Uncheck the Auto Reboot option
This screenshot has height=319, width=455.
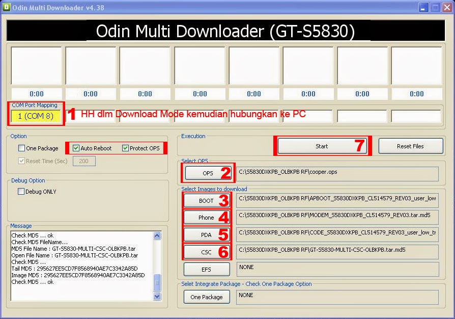(76, 148)
